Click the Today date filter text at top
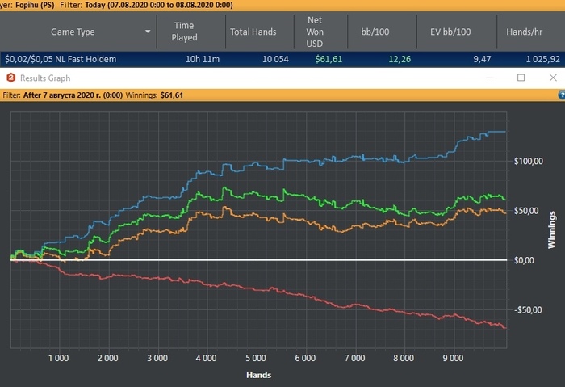The height and width of the screenshot is (387, 565). click(x=159, y=5)
